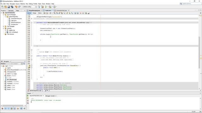Switch editor to Design view
This screenshot has height=113, width=202.
click(x=34, y=13)
